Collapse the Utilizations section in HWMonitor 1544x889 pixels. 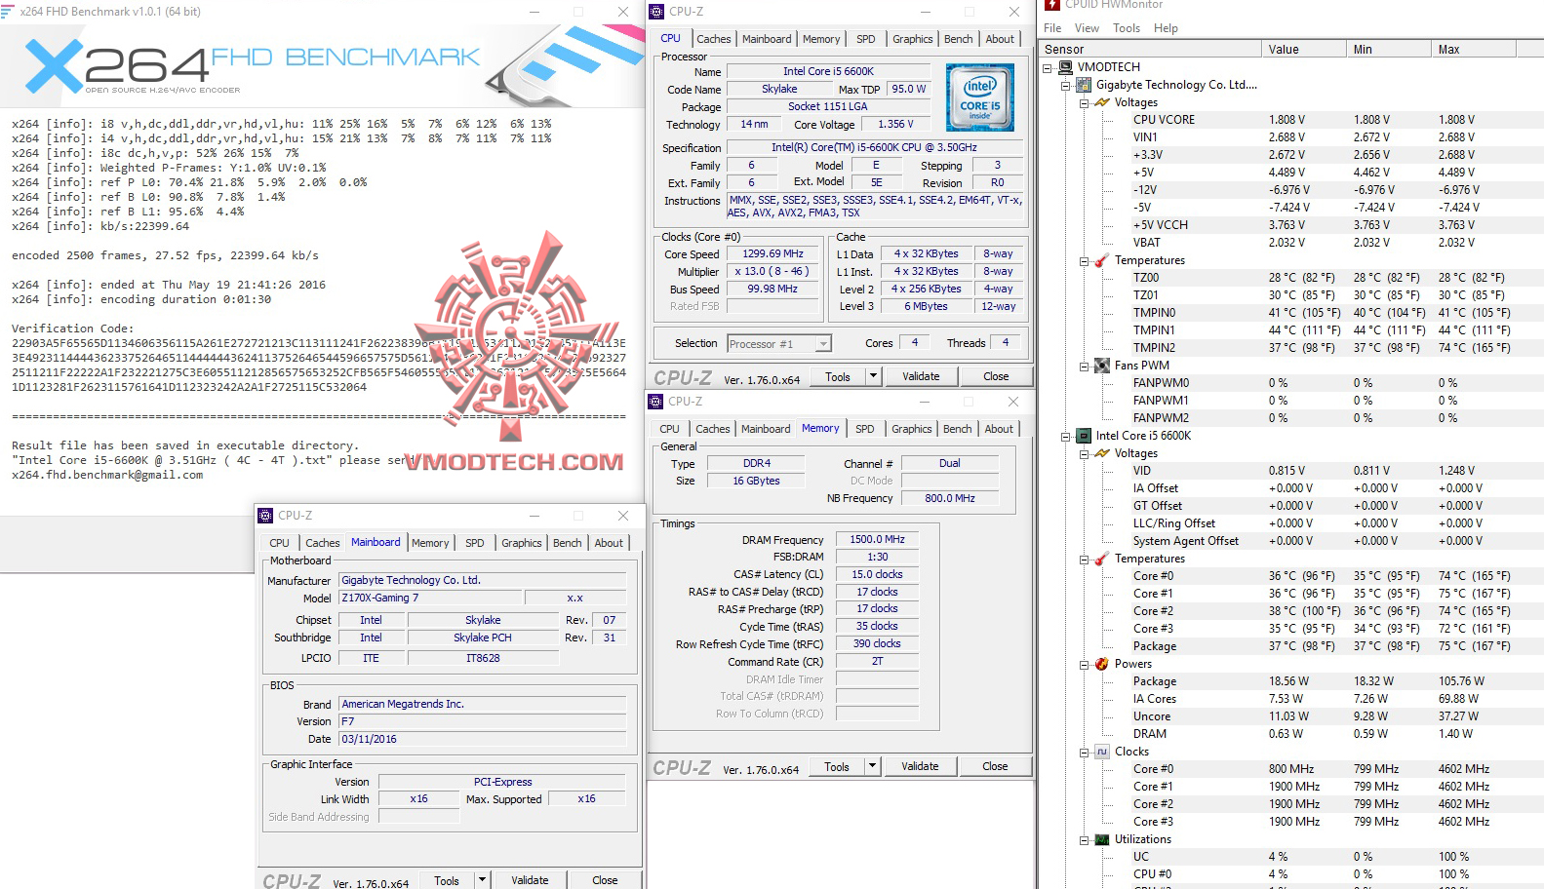(1084, 840)
